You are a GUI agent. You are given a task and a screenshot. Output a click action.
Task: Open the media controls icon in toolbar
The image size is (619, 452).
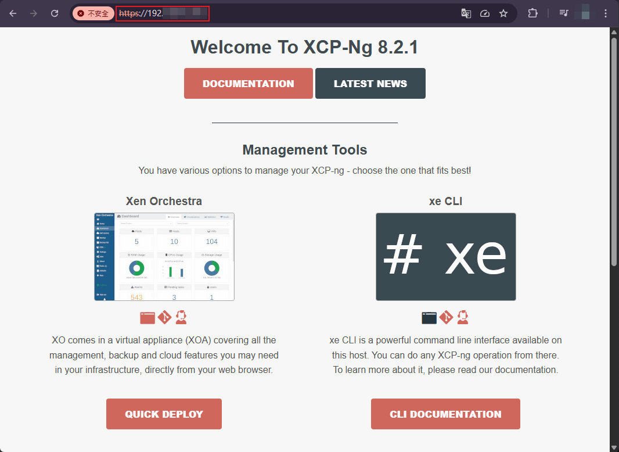(x=564, y=13)
